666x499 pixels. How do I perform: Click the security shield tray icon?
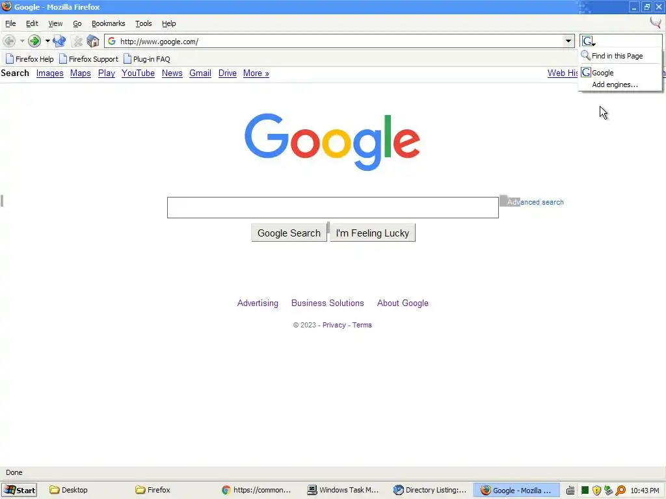pos(597,491)
